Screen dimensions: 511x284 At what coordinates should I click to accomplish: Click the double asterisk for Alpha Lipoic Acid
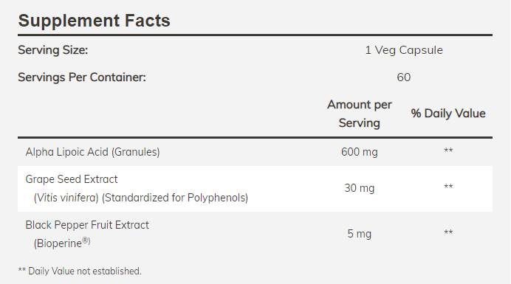448,150
